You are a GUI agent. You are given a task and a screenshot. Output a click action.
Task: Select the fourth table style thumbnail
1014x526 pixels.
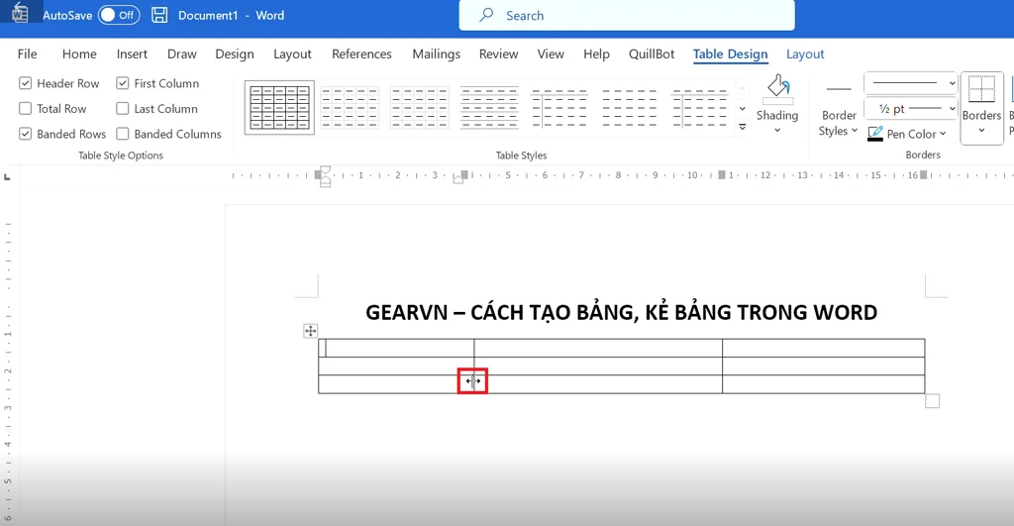[489, 107]
